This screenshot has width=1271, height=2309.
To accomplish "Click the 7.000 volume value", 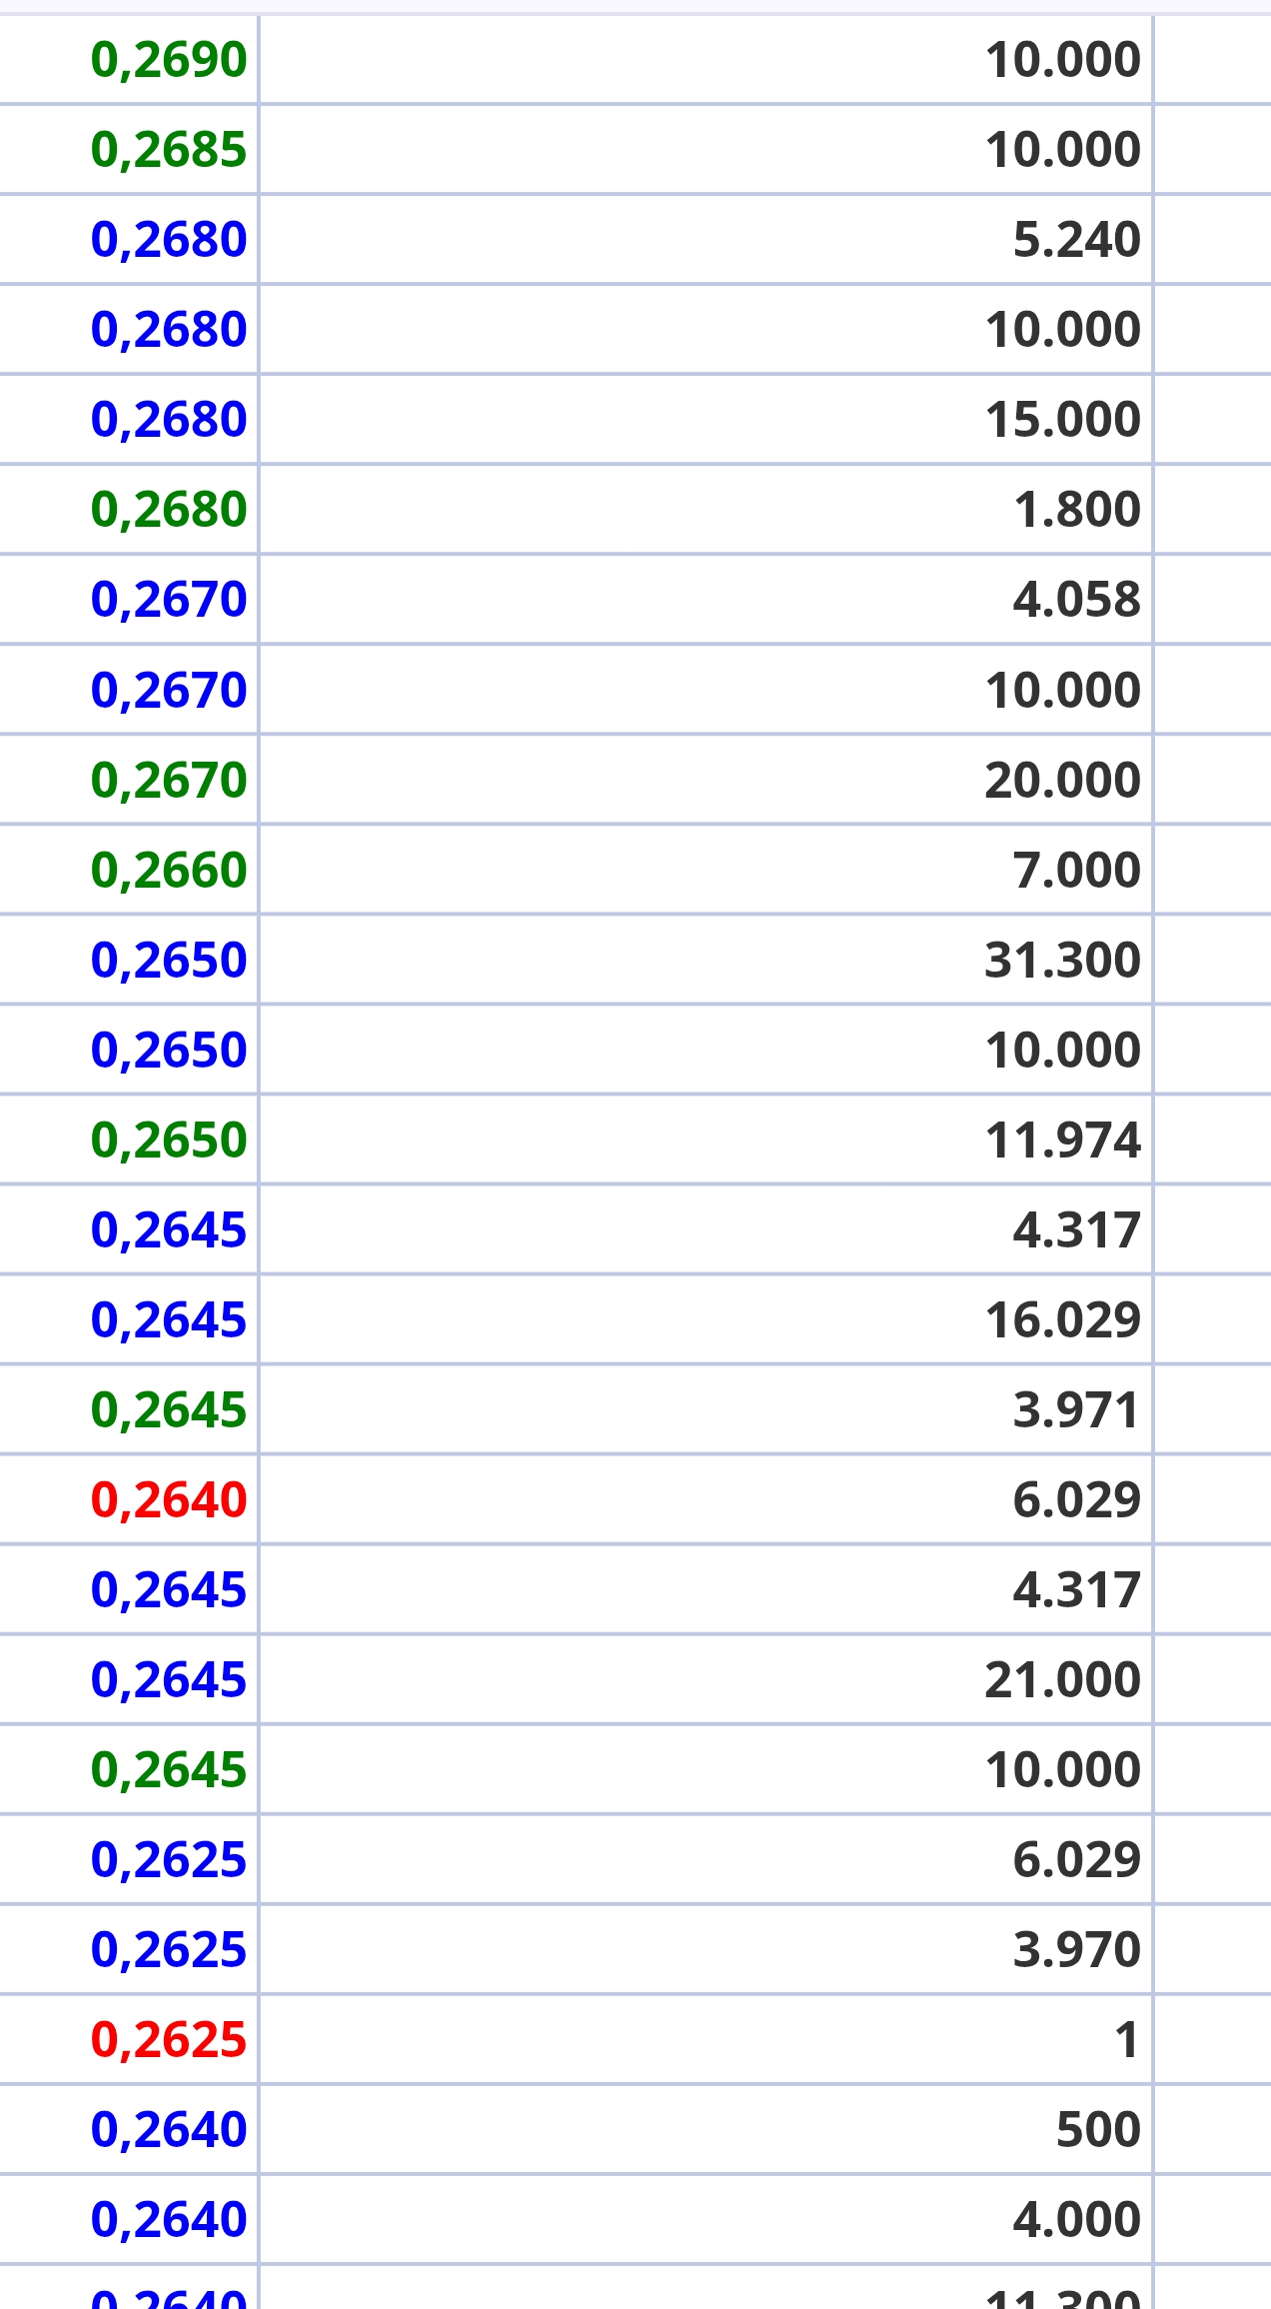I will (1076, 870).
